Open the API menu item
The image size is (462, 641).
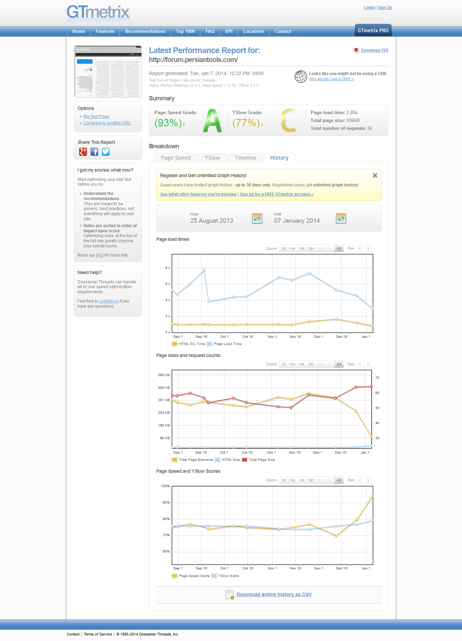click(229, 31)
